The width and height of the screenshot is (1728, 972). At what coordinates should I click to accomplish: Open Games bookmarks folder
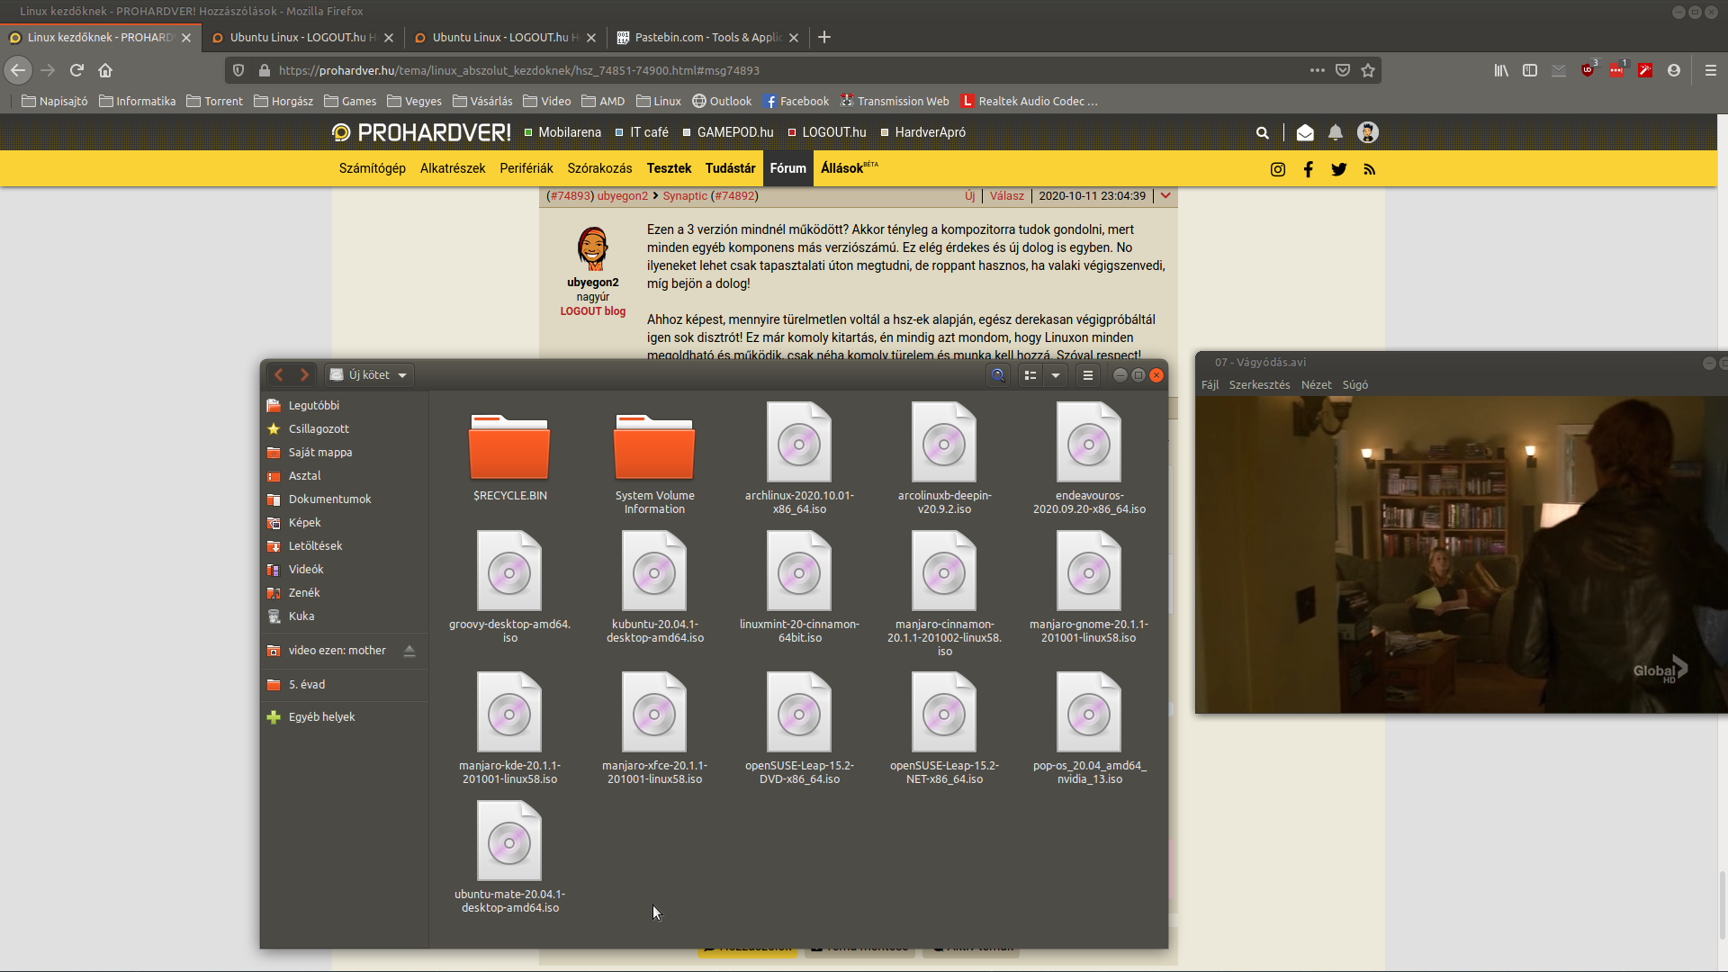(x=350, y=101)
